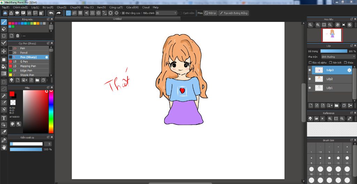Open the Công cụ(T) menu

(x=116, y=7)
